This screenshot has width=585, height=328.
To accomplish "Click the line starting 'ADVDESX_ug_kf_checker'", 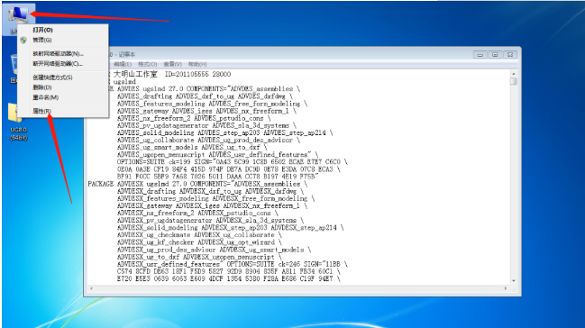I will (x=199, y=242).
